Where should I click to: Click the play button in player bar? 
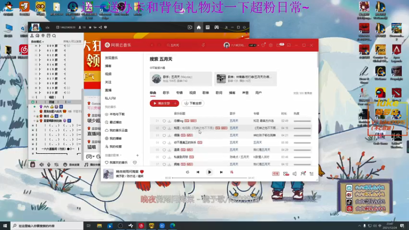(x=210, y=172)
